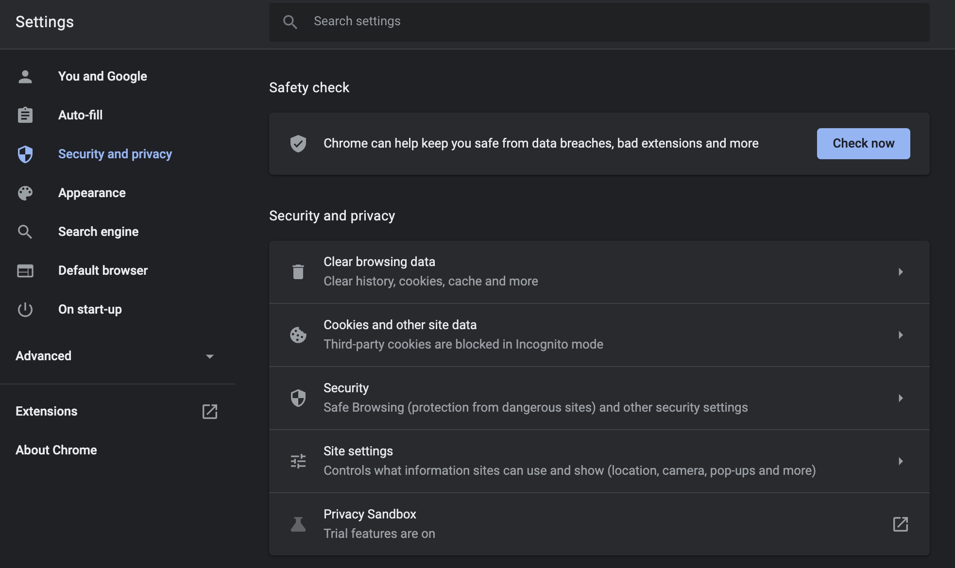Click the Extensions external link icon
This screenshot has width=955, height=568.
210,411
